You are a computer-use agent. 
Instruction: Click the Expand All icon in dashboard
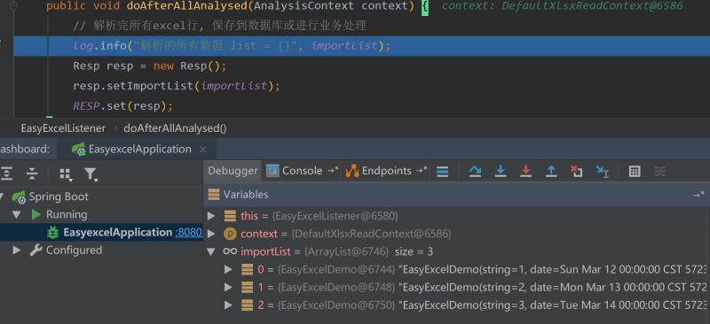[7, 174]
